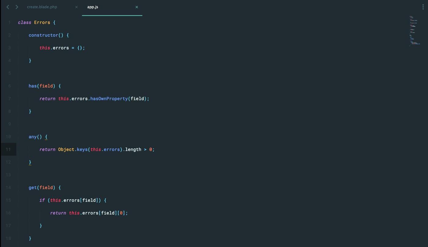This screenshot has width=428, height=247.
Task: Click the minimap code preview
Action: pyautogui.click(x=414, y=30)
